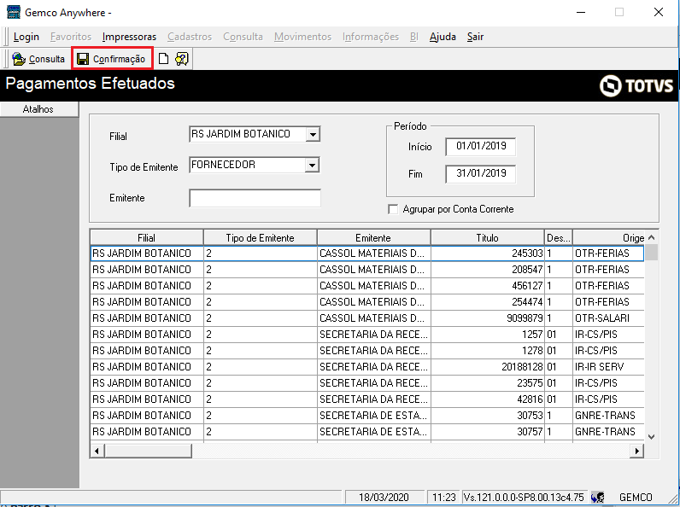Click the Consulta toolbar button
Image resolution: width=680 pixels, height=507 pixels.
(38, 59)
